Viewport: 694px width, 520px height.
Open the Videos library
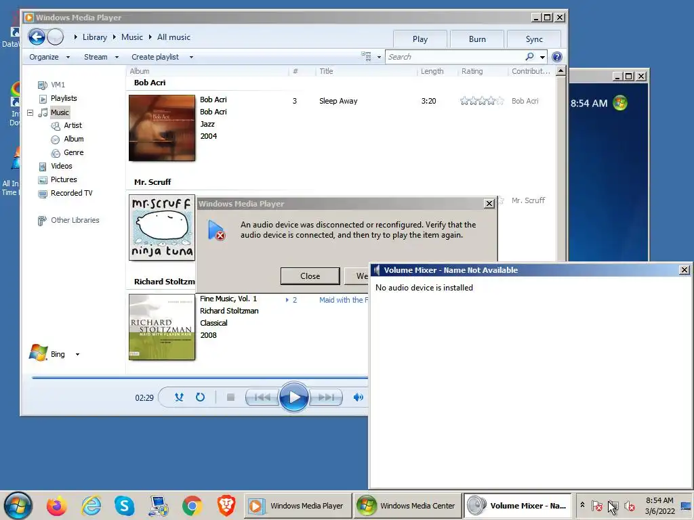click(x=61, y=166)
